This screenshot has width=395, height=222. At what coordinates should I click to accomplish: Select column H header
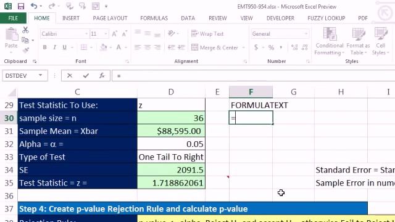tap(341, 92)
